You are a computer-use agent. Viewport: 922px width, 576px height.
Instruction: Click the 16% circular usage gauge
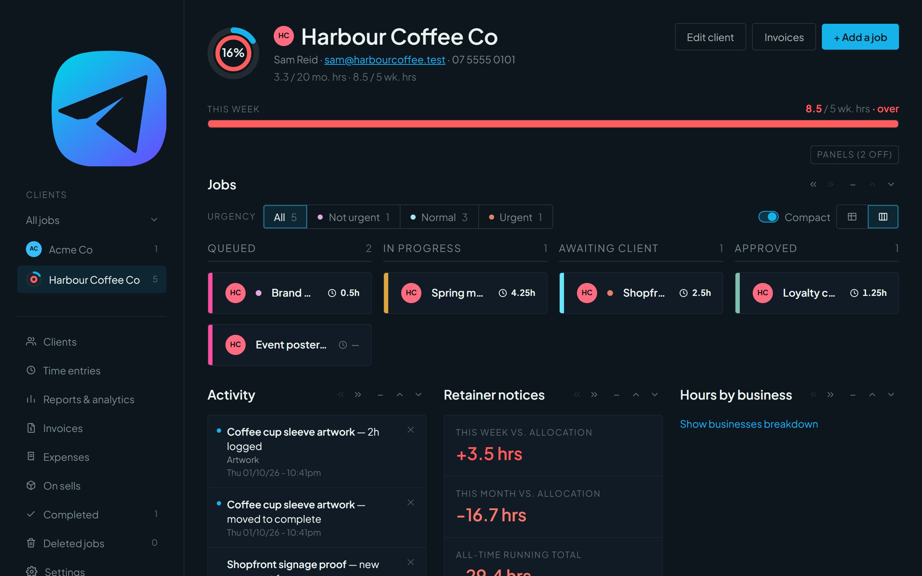pyautogui.click(x=233, y=53)
